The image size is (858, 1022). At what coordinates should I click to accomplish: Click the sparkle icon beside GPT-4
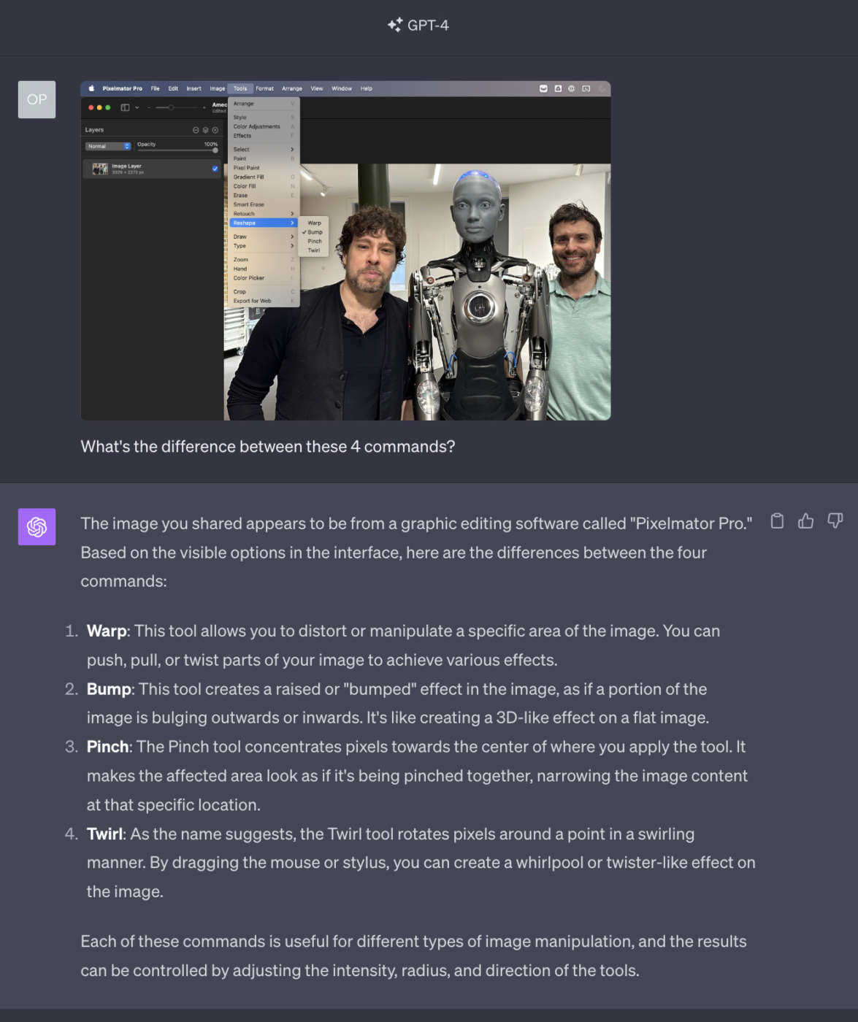[394, 25]
